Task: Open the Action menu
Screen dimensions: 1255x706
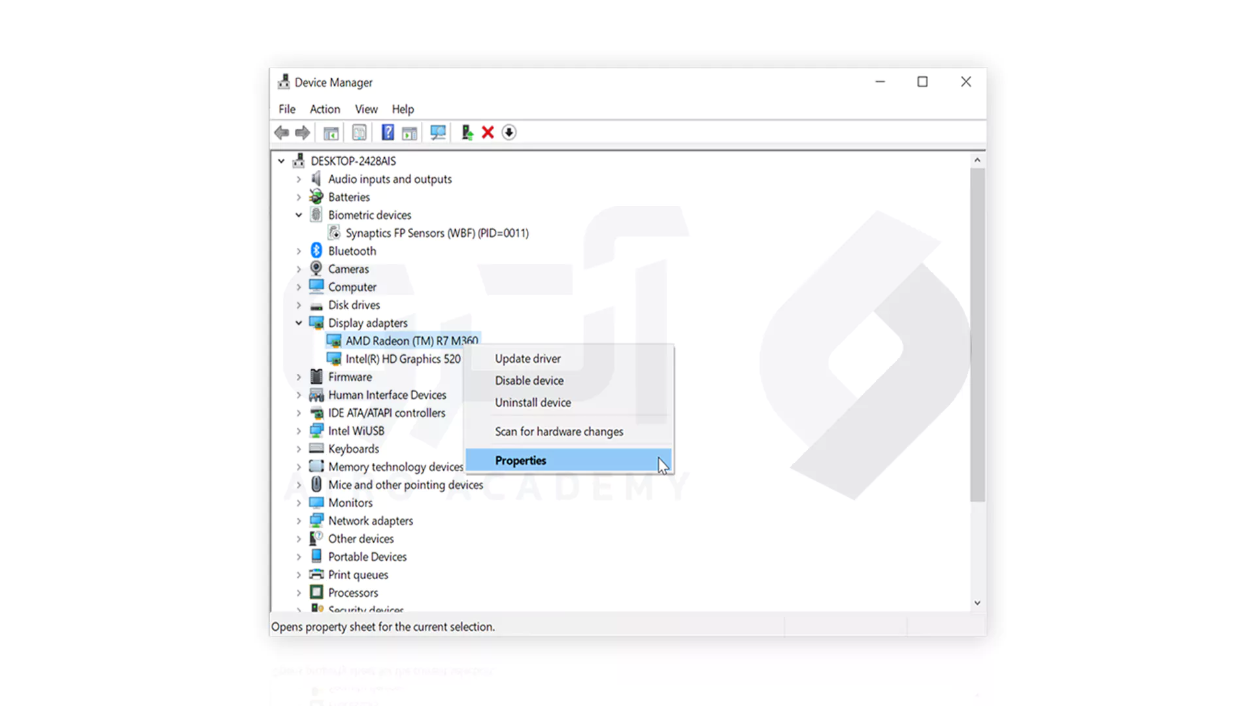Action: point(325,109)
